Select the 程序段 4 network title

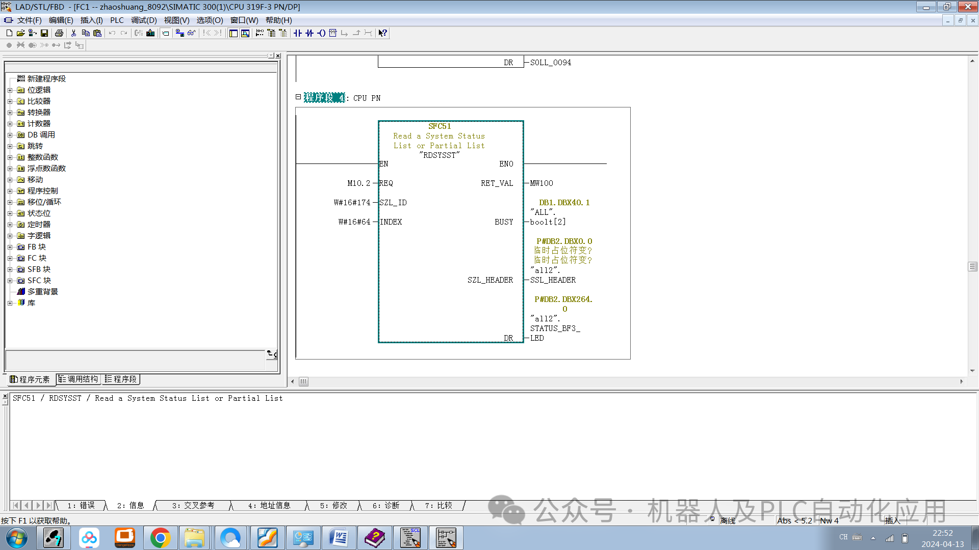click(x=324, y=98)
